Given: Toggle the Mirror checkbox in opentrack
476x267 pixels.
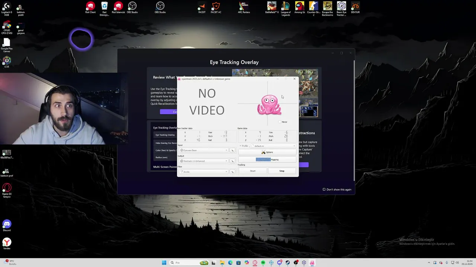Looking at the screenshot, I should pos(280,122).
